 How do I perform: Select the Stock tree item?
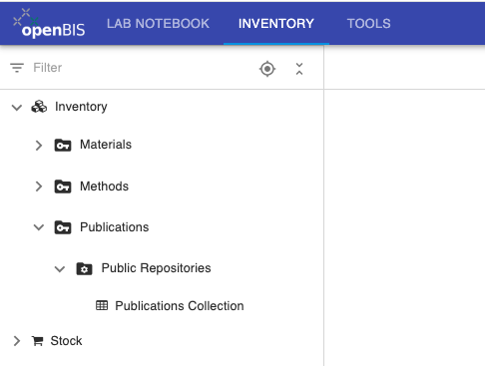[66, 341]
